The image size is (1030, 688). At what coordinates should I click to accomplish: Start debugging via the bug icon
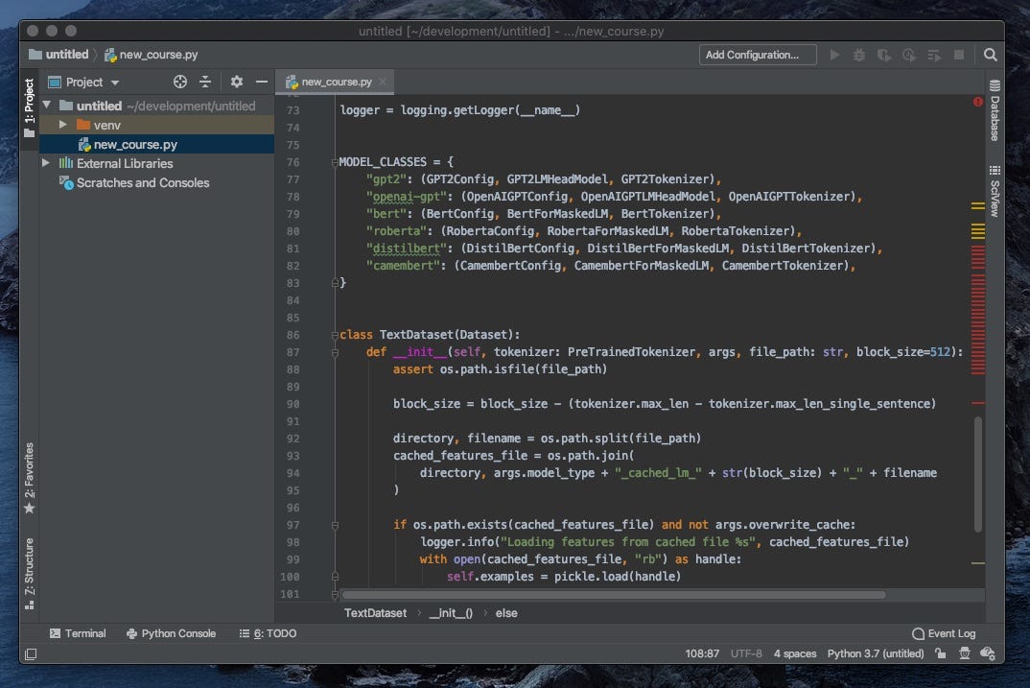[x=858, y=55]
